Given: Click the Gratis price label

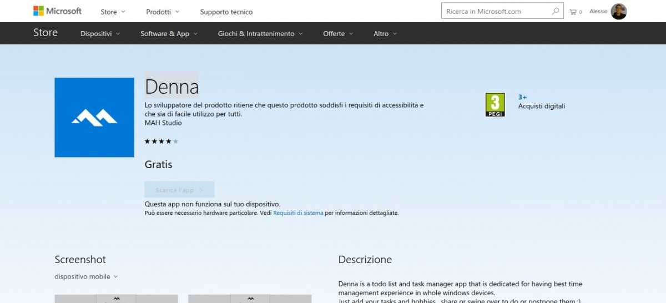Looking at the screenshot, I should (159, 164).
